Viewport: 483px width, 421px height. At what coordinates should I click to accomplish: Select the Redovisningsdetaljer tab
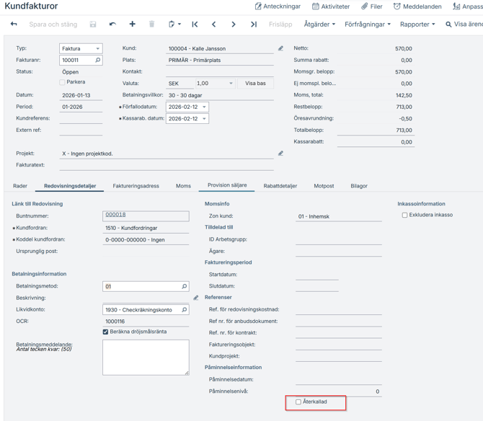pyautogui.click(x=70, y=186)
